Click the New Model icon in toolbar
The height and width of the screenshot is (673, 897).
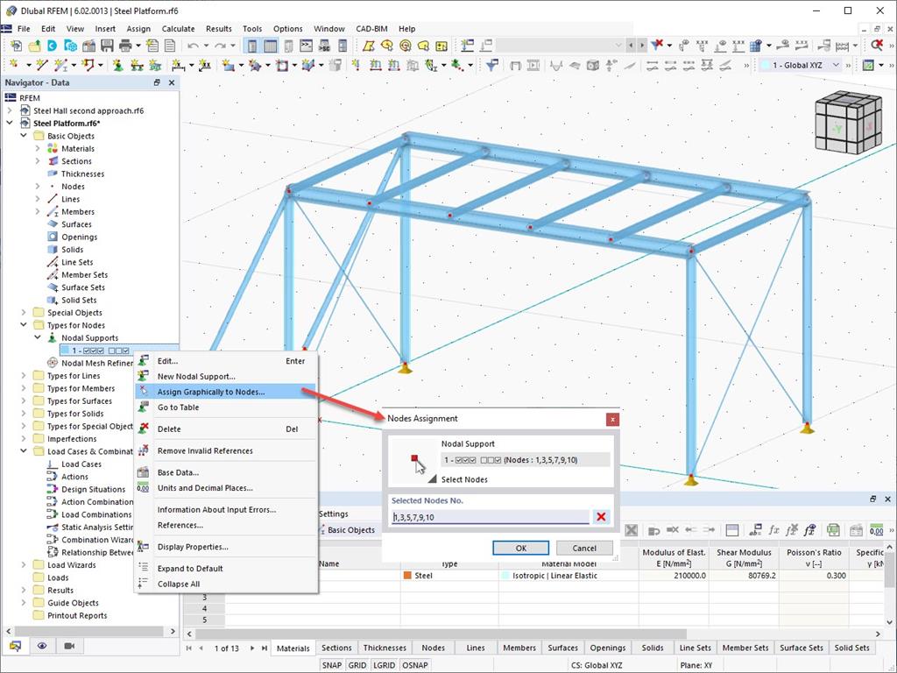(16, 46)
